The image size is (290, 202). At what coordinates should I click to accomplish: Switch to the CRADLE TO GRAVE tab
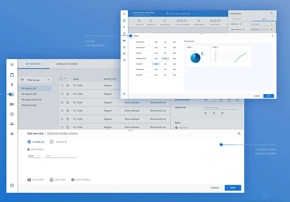[x=67, y=64]
